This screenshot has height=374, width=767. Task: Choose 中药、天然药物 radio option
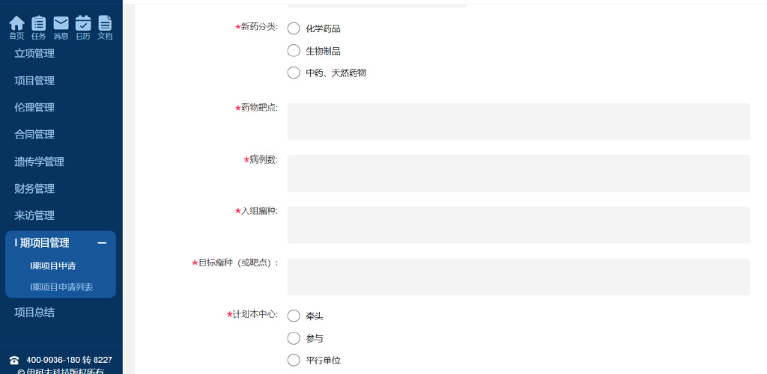(294, 73)
